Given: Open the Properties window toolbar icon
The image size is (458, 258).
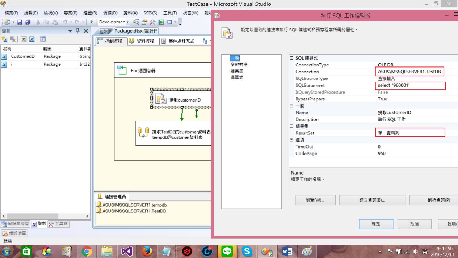Looking at the screenshot, I should (145, 22).
